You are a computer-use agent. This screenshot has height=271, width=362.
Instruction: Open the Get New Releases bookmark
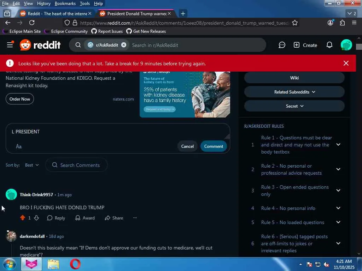pos(146,31)
